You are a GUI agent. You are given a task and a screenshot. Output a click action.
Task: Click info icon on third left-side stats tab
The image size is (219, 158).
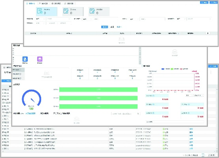[20, 78]
